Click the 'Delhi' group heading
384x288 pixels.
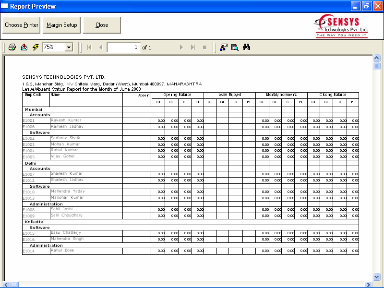pyautogui.click(x=31, y=163)
